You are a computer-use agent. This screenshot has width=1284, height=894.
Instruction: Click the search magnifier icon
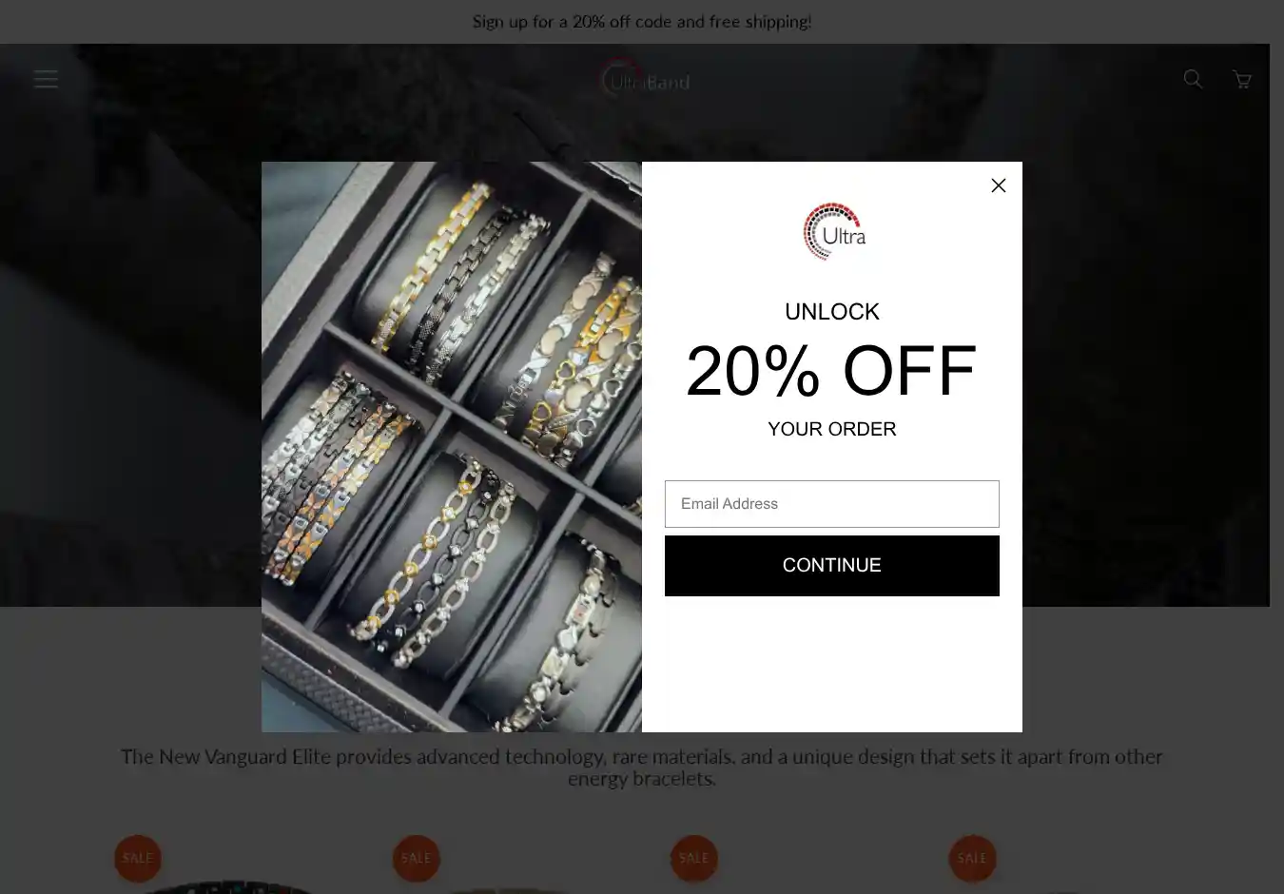click(x=1193, y=79)
